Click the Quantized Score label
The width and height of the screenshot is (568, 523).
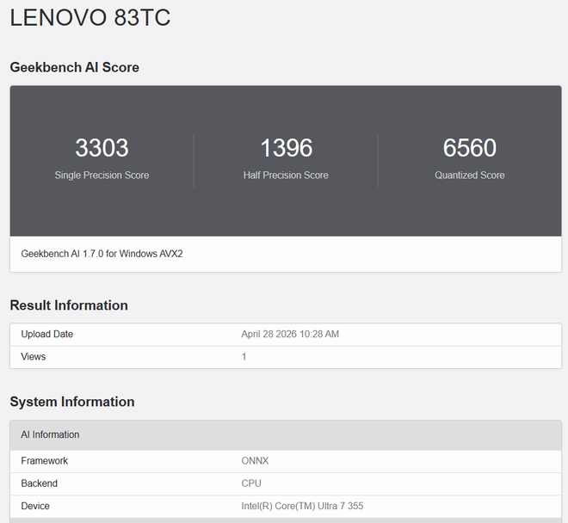tap(470, 175)
